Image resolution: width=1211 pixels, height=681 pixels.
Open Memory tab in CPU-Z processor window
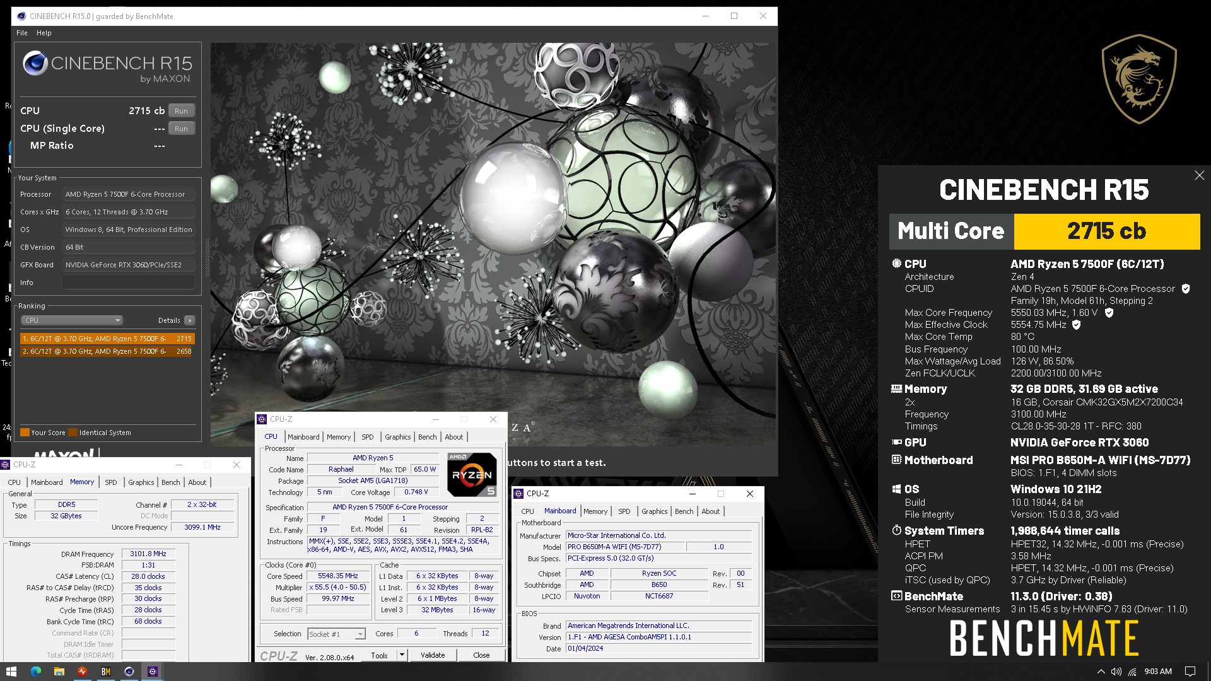point(339,437)
